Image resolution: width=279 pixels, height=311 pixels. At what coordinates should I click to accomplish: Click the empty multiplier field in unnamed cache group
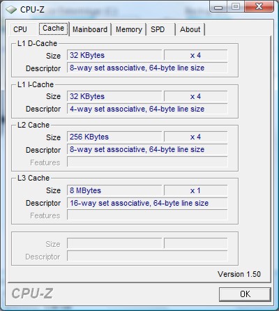click(x=196, y=243)
